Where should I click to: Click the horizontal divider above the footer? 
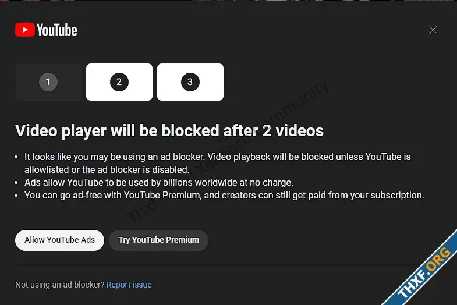pyautogui.click(x=218, y=265)
